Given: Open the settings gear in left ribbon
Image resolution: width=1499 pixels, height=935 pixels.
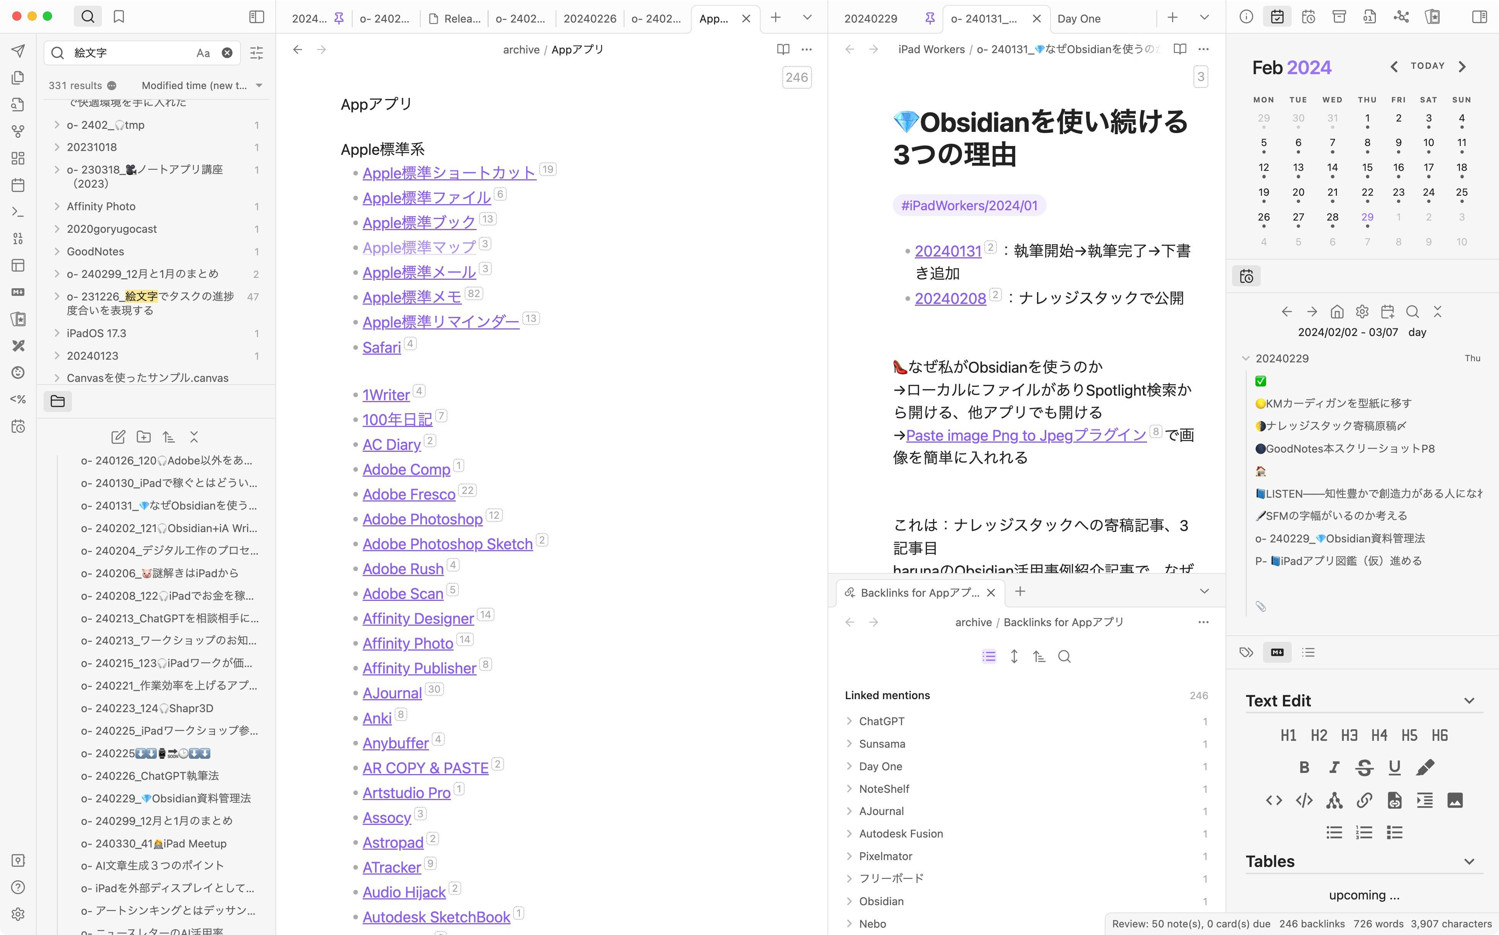Looking at the screenshot, I should pyautogui.click(x=18, y=914).
